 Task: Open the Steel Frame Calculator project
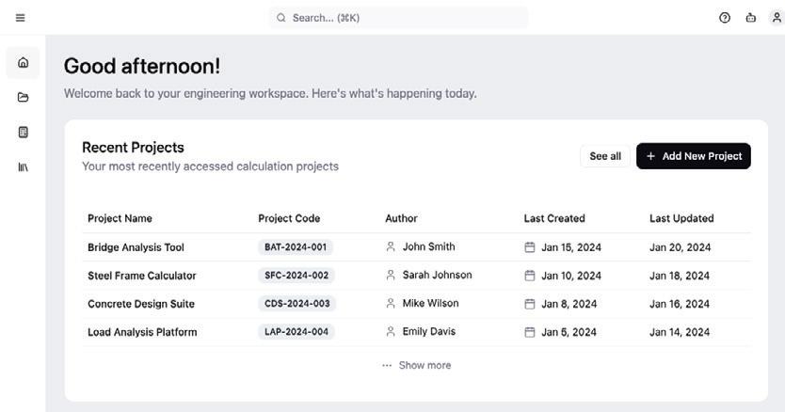pos(141,277)
